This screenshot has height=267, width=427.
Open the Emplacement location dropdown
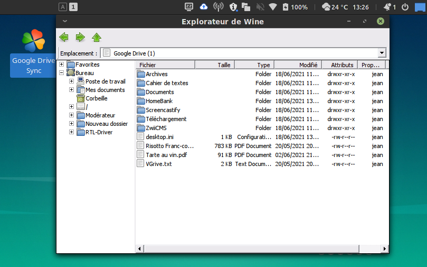pyautogui.click(x=382, y=53)
